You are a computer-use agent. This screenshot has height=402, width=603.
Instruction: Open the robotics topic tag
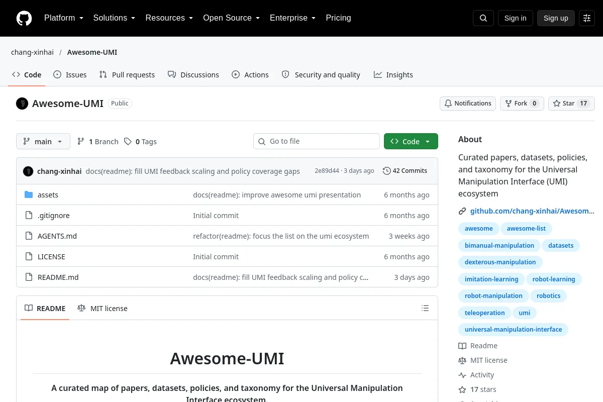549,296
